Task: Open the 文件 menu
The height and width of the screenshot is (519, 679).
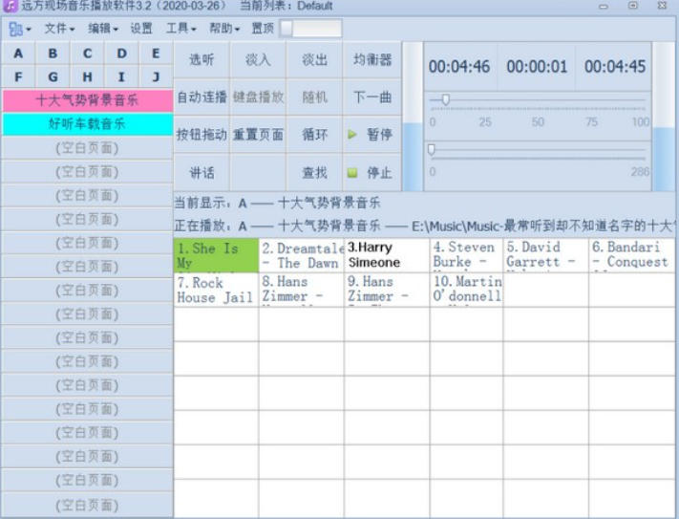Action: click(59, 29)
